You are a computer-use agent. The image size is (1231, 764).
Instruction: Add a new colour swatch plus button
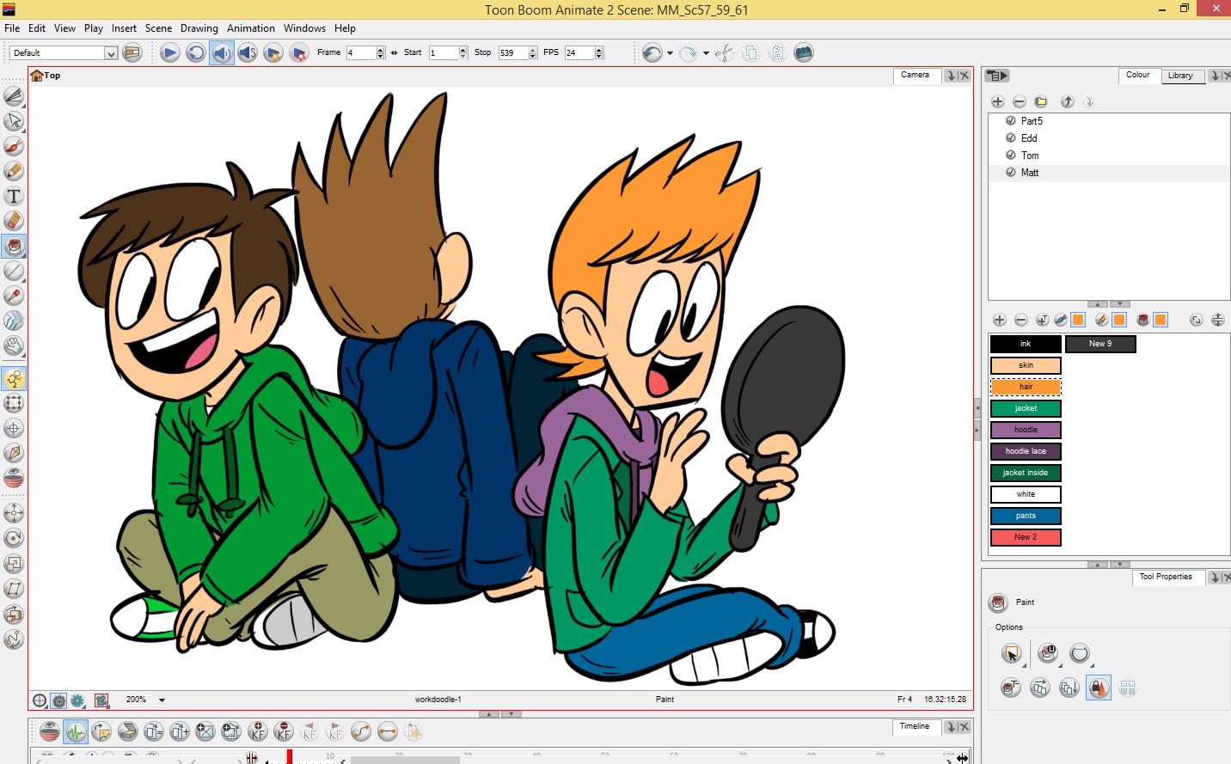pos(999,320)
